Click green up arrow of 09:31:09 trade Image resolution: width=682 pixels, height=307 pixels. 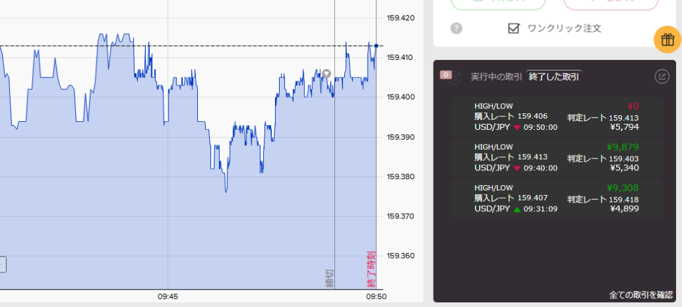point(516,209)
